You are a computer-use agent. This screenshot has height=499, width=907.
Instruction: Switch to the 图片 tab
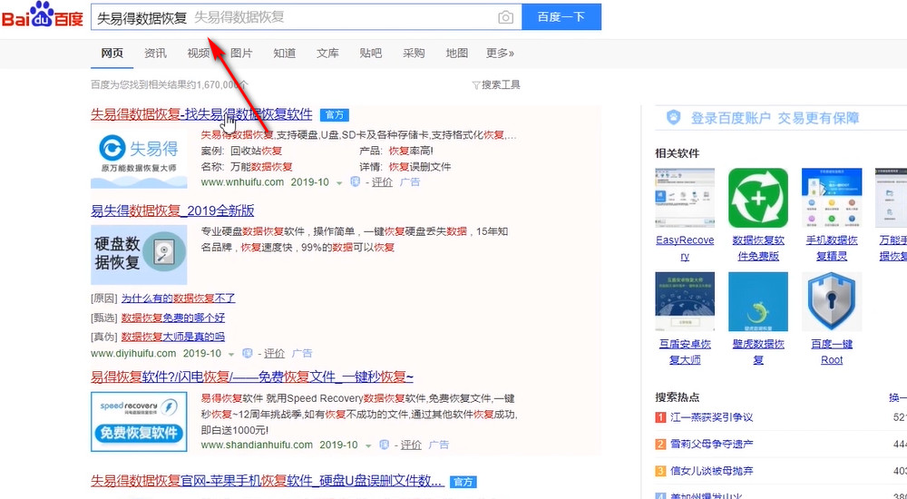pyautogui.click(x=241, y=54)
